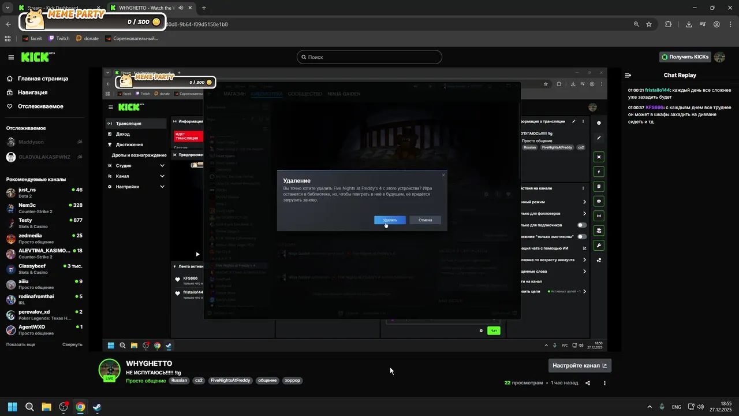The width and height of the screenshot is (739, 416).
Task: Open a new browser tab with plus
Action: point(204,8)
